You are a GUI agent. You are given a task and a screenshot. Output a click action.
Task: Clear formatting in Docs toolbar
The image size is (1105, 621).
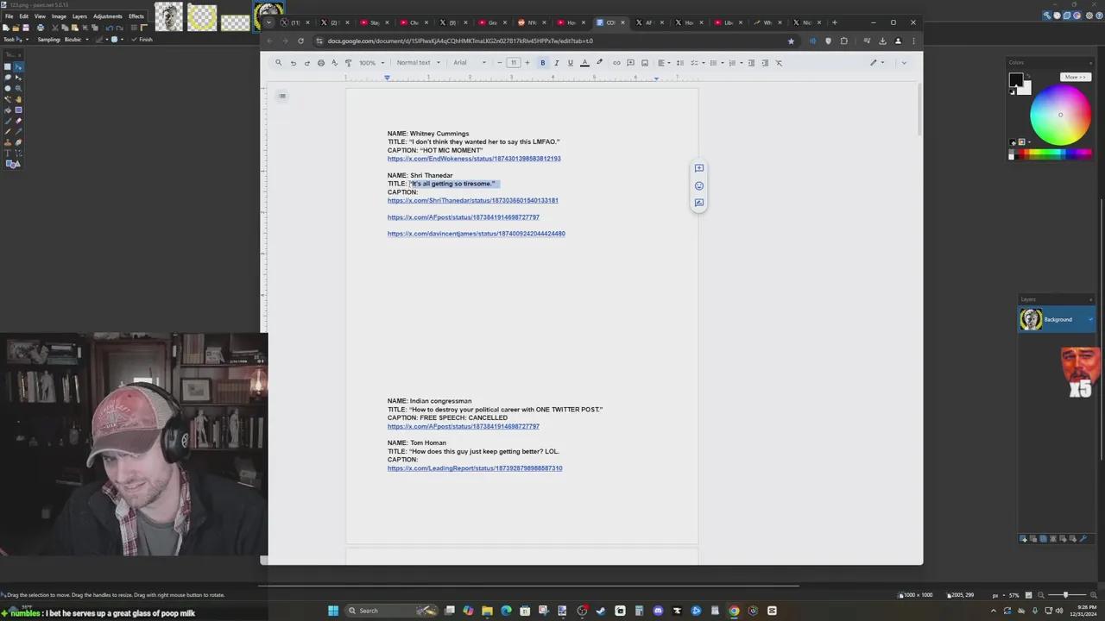click(779, 62)
